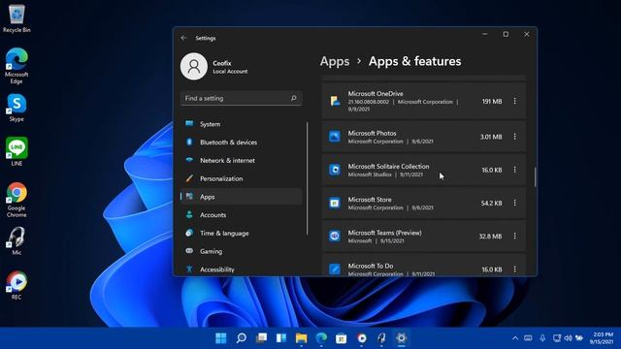Open File Explorer from the taskbar

coord(302,338)
